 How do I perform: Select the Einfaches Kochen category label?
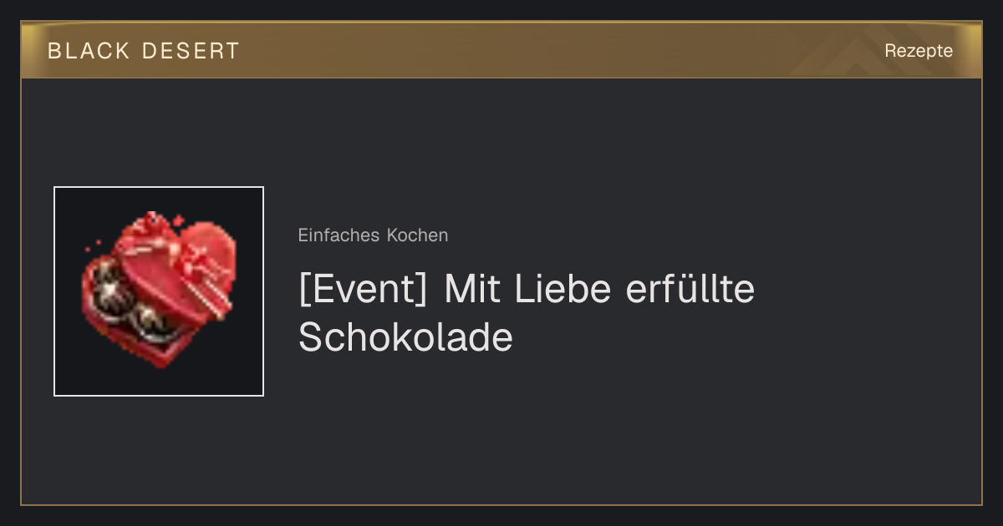point(373,235)
